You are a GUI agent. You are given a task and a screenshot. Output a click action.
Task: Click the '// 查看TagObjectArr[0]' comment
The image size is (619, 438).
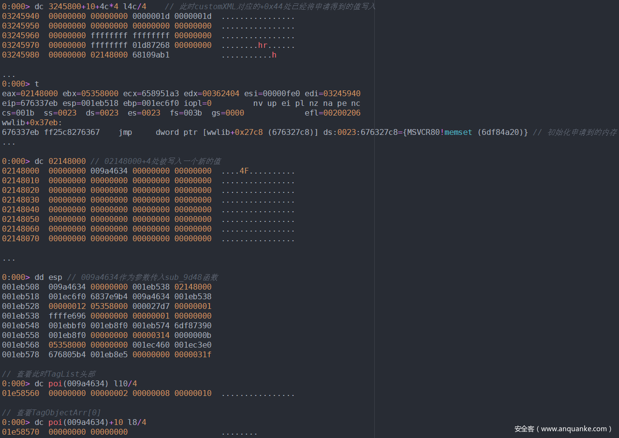51,413
